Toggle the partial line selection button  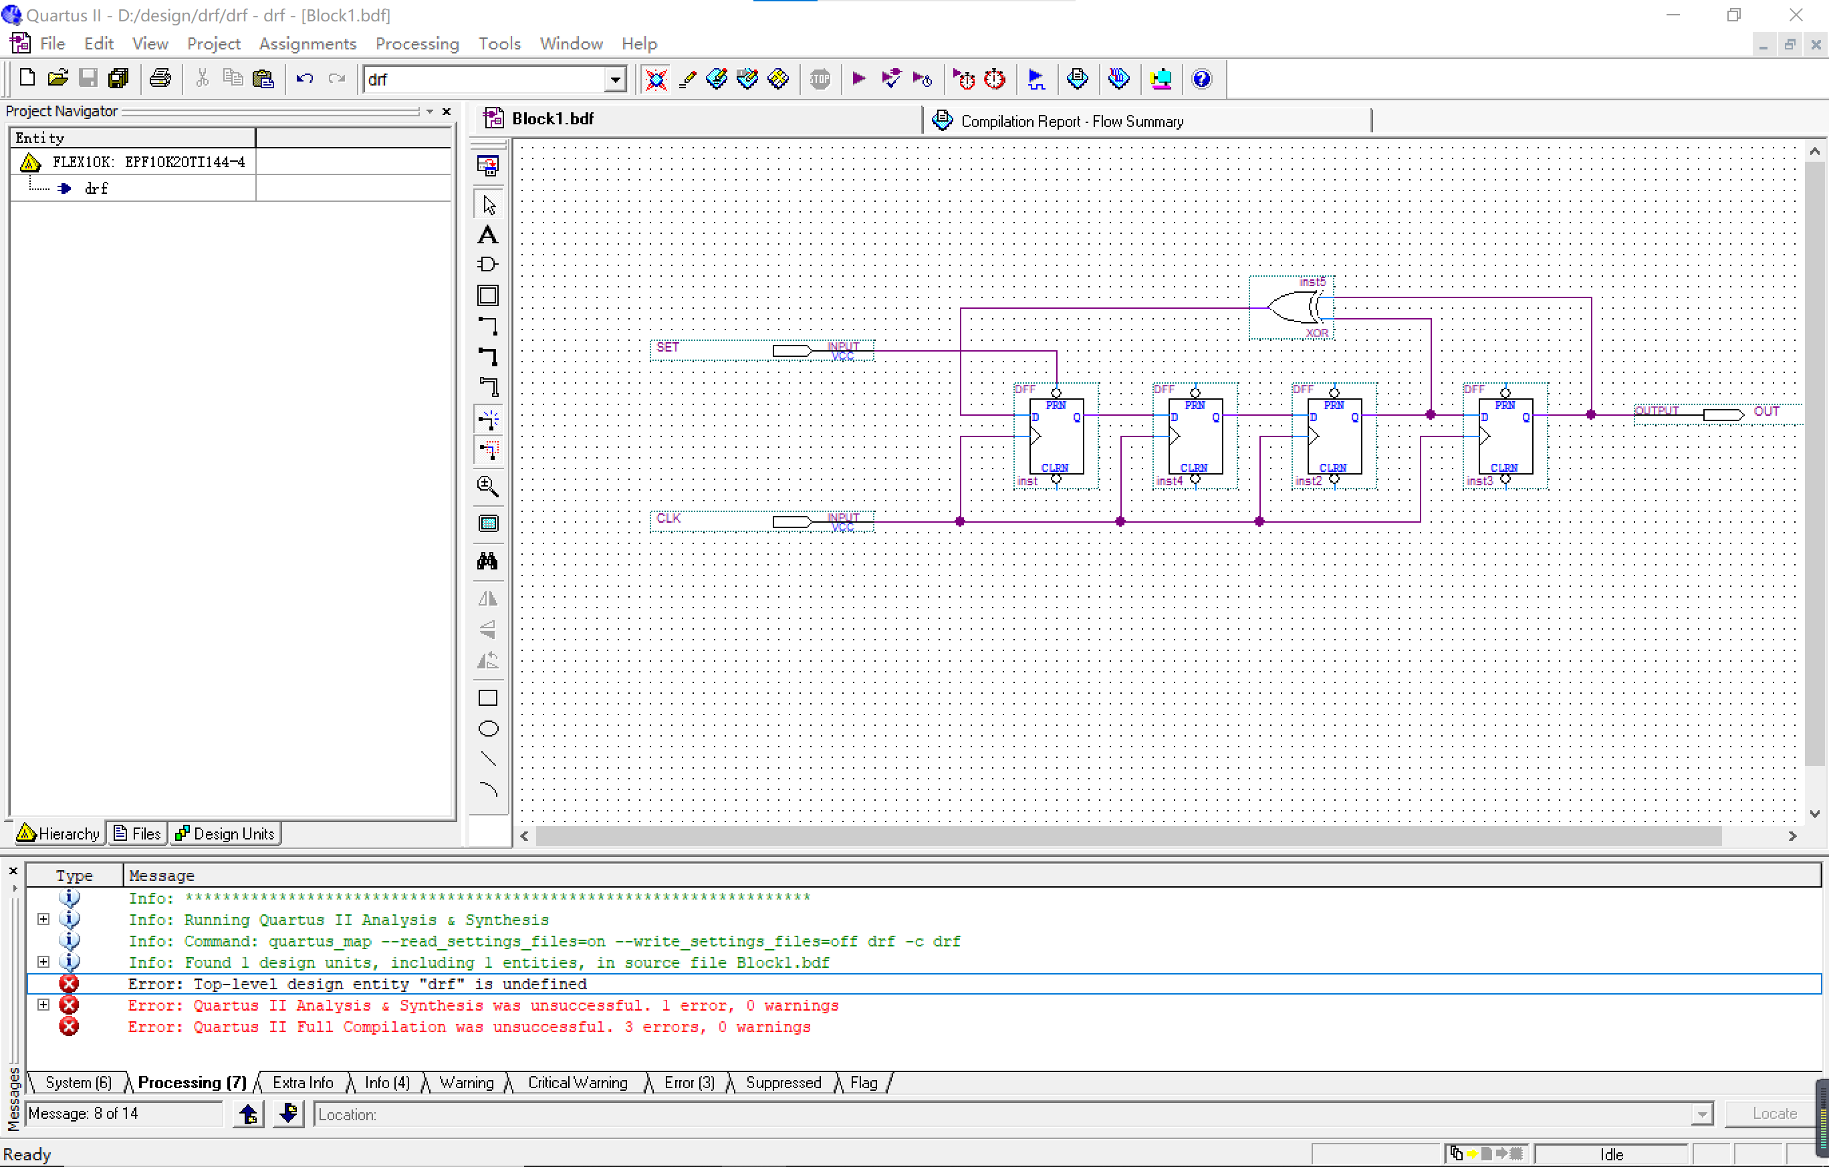pyautogui.click(x=487, y=450)
